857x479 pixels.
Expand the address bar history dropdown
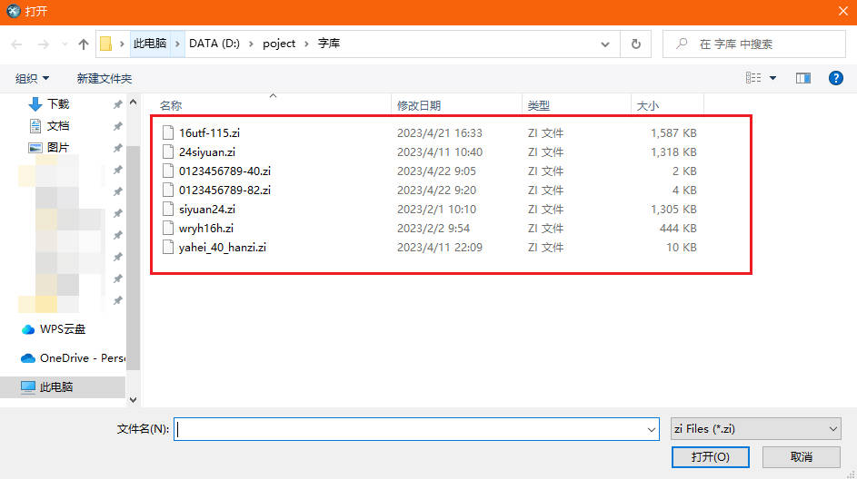click(606, 44)
